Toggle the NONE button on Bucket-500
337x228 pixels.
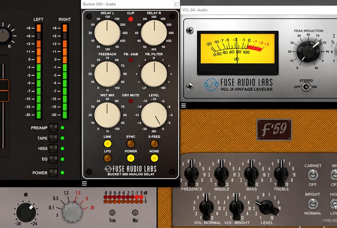154,158
